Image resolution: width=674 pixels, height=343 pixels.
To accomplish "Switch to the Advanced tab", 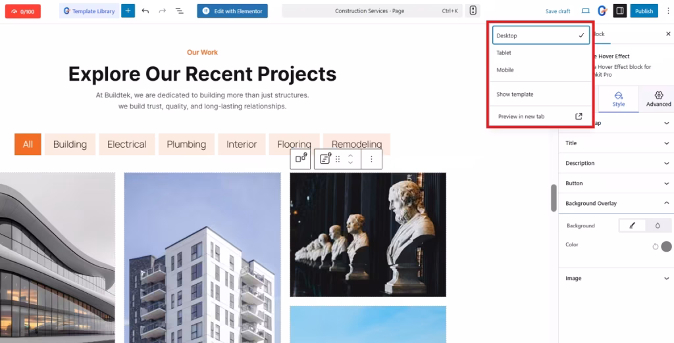I will pyautogui.click(x=658, y=99).
